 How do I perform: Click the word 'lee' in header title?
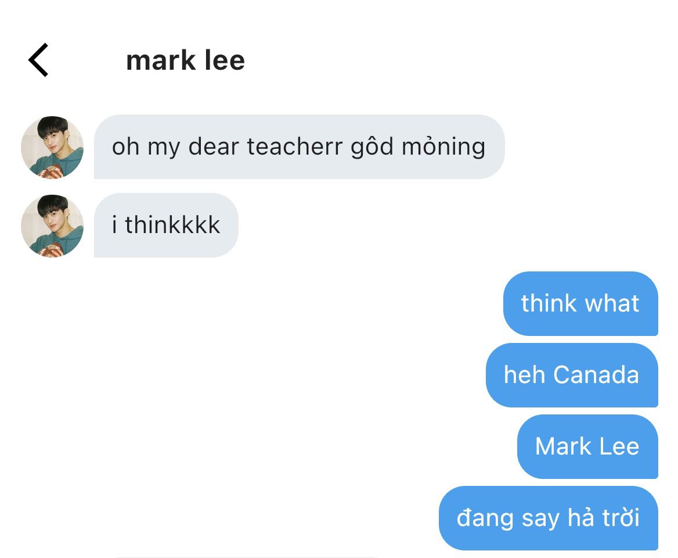coord(225,60)
